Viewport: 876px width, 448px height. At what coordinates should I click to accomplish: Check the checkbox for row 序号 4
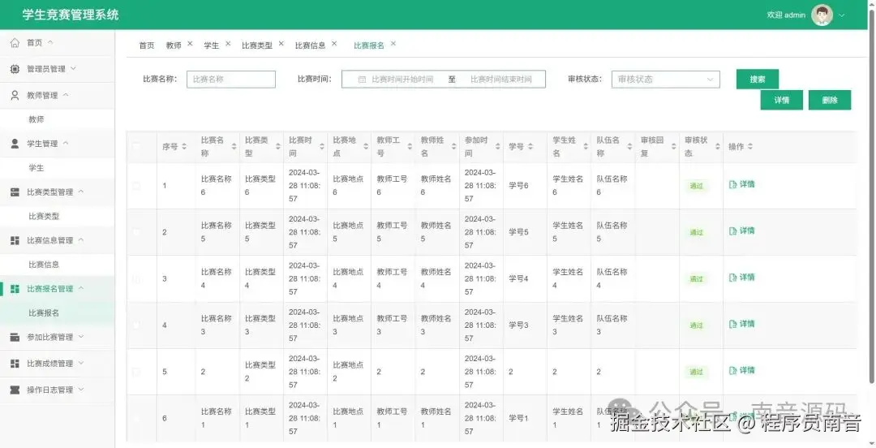(x=136, y=325)
